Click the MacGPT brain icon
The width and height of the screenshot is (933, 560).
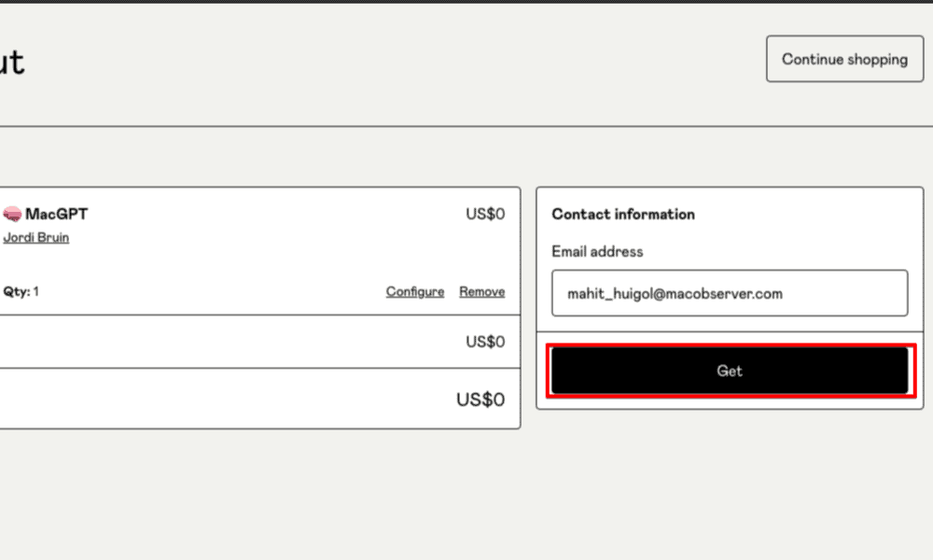[x=12, y=215]
